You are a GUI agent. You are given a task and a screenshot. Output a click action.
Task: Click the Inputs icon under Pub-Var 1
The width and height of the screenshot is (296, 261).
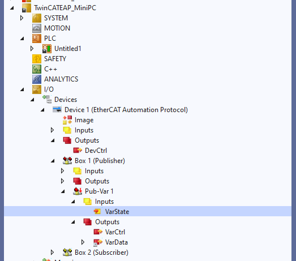pyautogui.click(x=88, y=202)
